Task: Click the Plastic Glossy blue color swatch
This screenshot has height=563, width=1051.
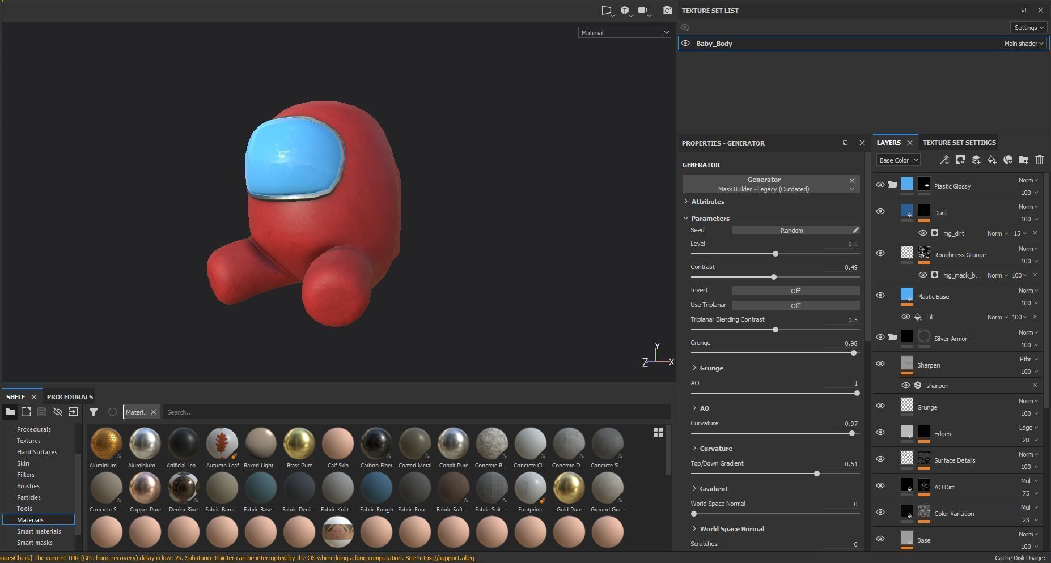Action: [907, 184]
